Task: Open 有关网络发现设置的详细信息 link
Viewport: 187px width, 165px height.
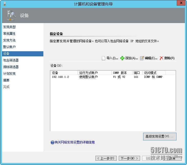Action: pos(75,142)
